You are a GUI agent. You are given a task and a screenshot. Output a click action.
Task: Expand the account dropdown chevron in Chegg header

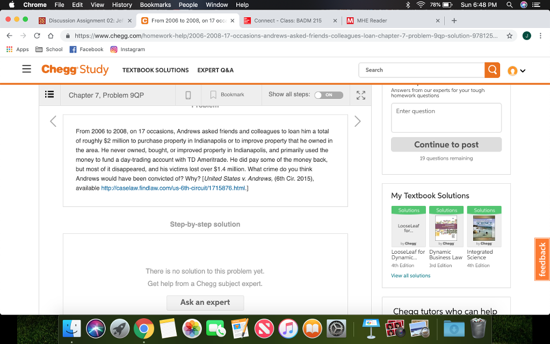coord(523,70)
